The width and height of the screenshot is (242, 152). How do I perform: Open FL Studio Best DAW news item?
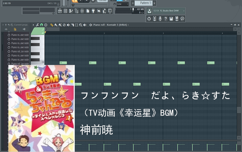click(169, 11)
